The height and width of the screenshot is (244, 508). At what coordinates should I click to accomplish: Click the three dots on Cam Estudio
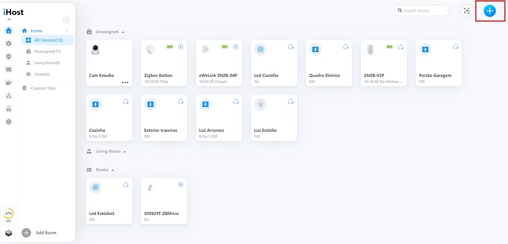coord(125,82)
